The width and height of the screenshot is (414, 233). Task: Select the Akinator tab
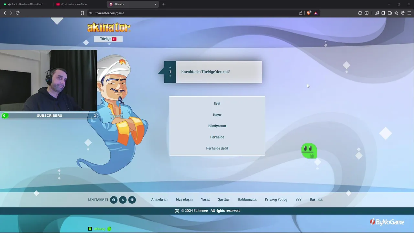(133, 4)
